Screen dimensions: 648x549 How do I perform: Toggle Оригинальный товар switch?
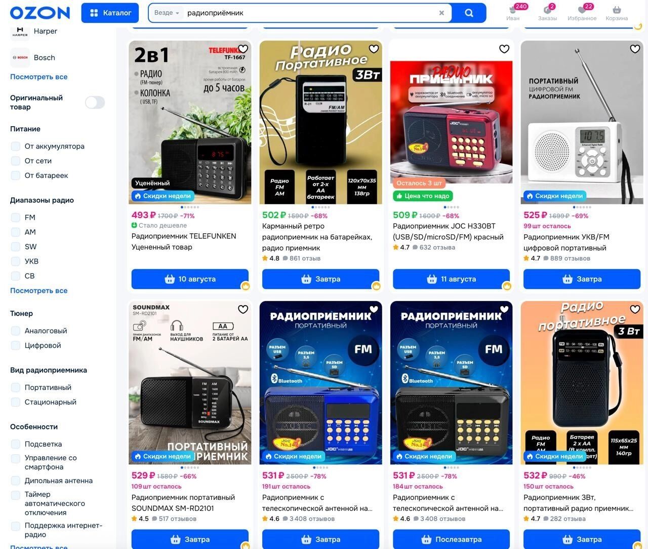click(95, 102)
